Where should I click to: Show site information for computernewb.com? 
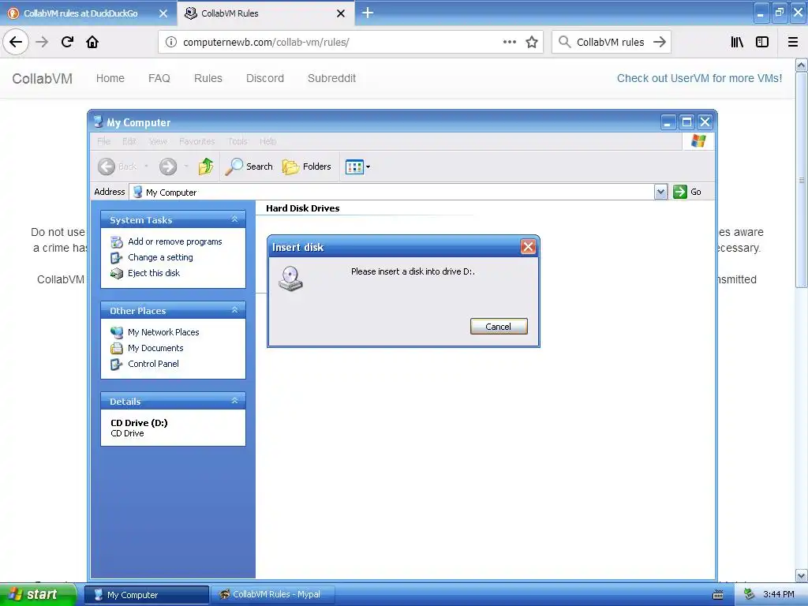tap(170, 43)
